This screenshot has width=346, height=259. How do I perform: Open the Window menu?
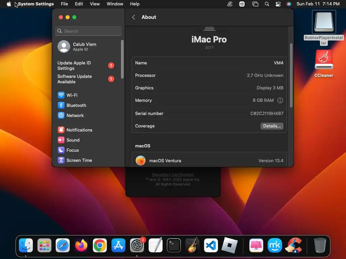pos(115,4)
